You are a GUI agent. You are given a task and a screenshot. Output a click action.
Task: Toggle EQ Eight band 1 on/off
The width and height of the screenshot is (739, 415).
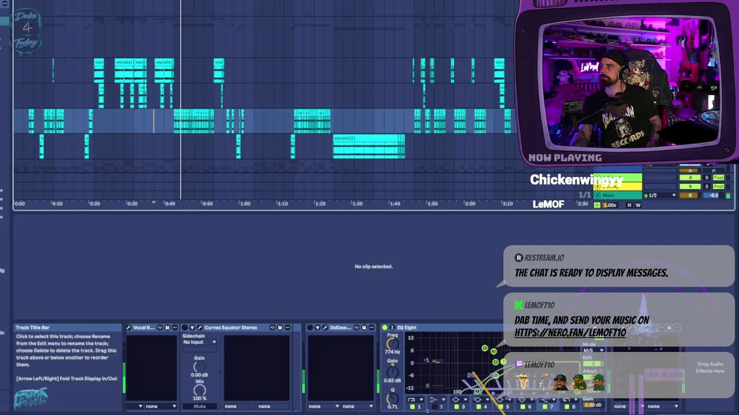click(x=412, y=406)
